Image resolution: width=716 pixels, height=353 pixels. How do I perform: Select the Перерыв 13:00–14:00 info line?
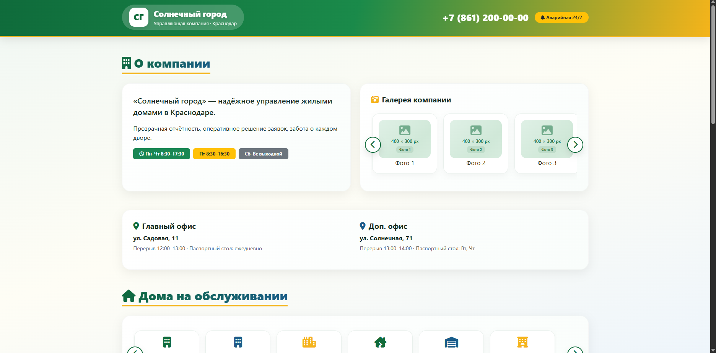click(417, 249)
